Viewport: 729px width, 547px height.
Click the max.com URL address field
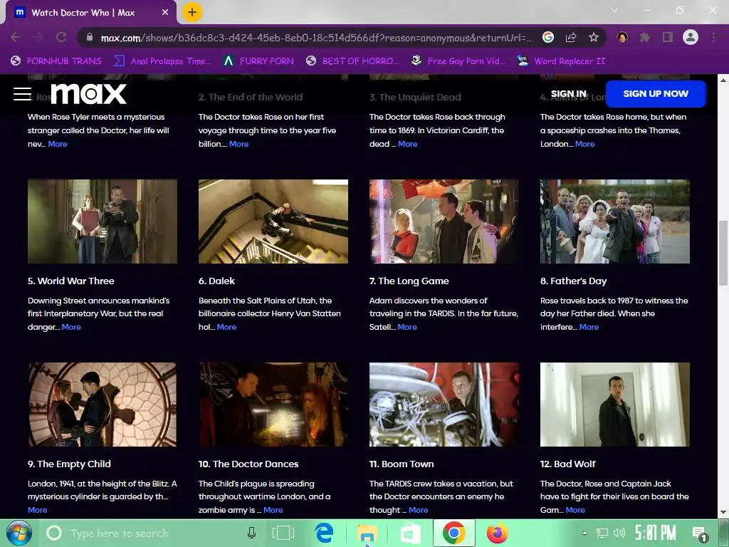point(316,38)
